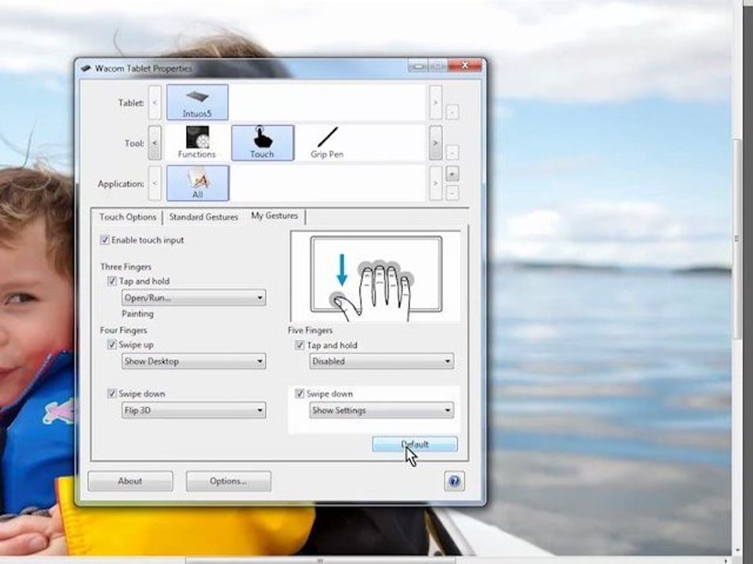Screen dimensions: 753x564
Task: Click the Four Fingers heading
Action: [123, 330]
